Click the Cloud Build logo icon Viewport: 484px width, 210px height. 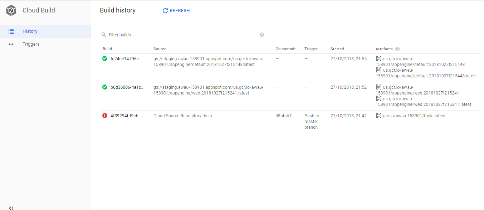(11, 11)
